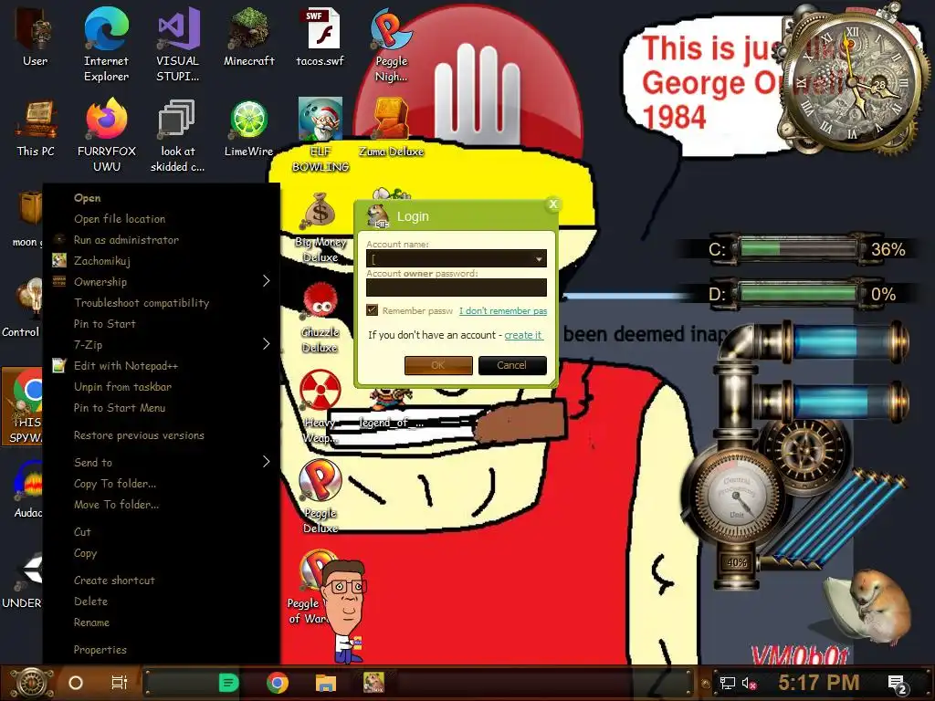Select the LimeWire desktop icon
Image resolution: width=935 pixels, height=701 pixels.
point(248,128)
